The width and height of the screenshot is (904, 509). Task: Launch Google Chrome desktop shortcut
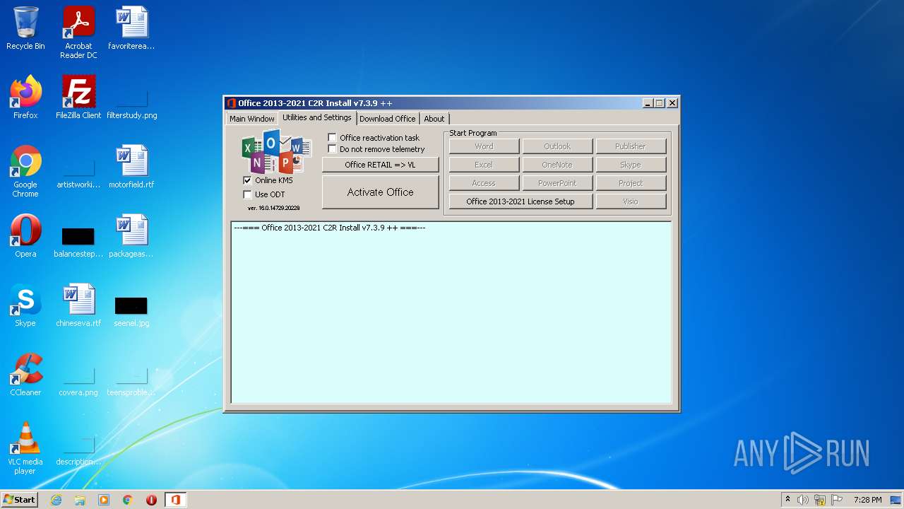25,171
